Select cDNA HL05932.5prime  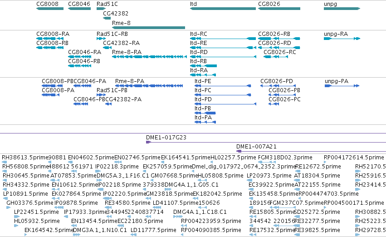pos(16,226)
